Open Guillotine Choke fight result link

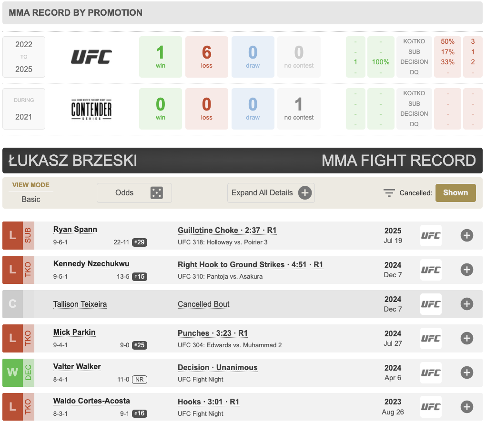227,231
